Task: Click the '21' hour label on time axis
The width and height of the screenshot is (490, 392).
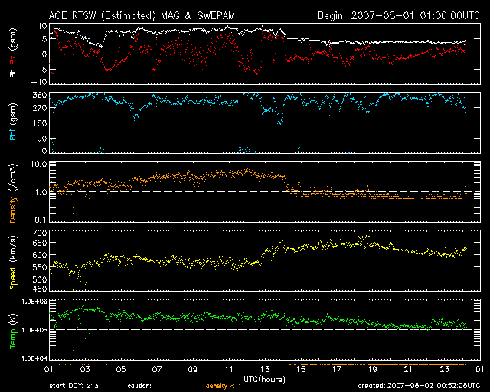Action: pos(408,369)
